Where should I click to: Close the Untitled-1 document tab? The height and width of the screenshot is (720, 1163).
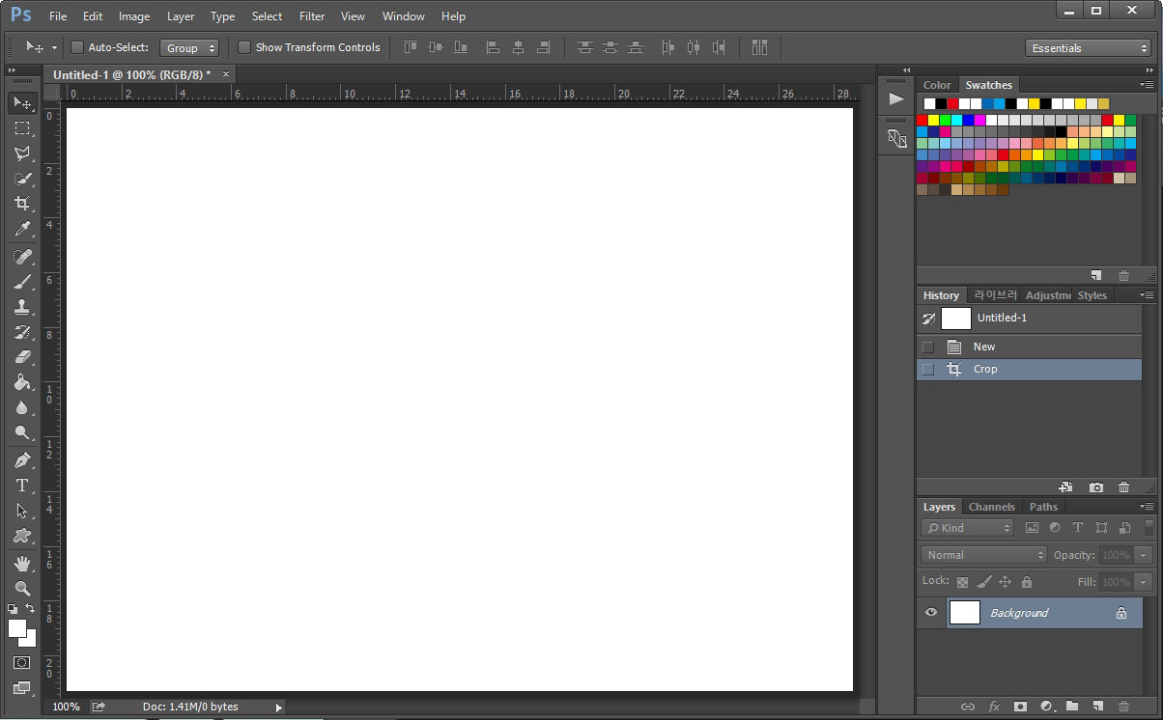226,73
